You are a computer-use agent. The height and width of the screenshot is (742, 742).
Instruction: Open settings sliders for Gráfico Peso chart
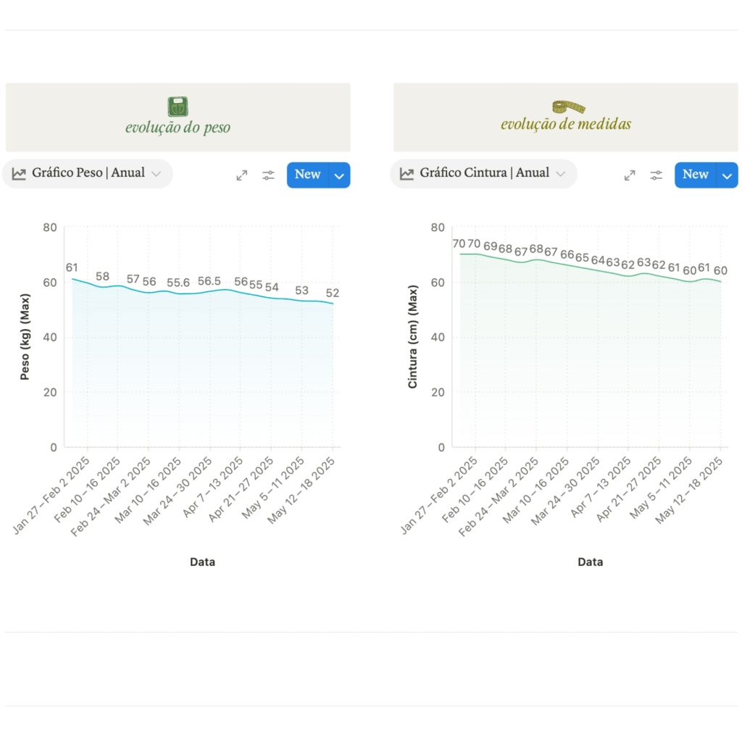click(x=269, y=175)
